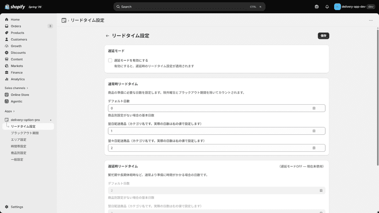Screen dimensions: 379x213
Task: Go to Orders page
Action: (x=16, y=26)
